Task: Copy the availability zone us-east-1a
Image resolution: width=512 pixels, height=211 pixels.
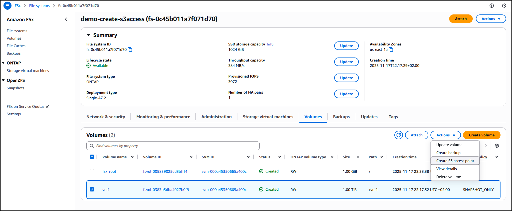Action: (x=391, y=49)
